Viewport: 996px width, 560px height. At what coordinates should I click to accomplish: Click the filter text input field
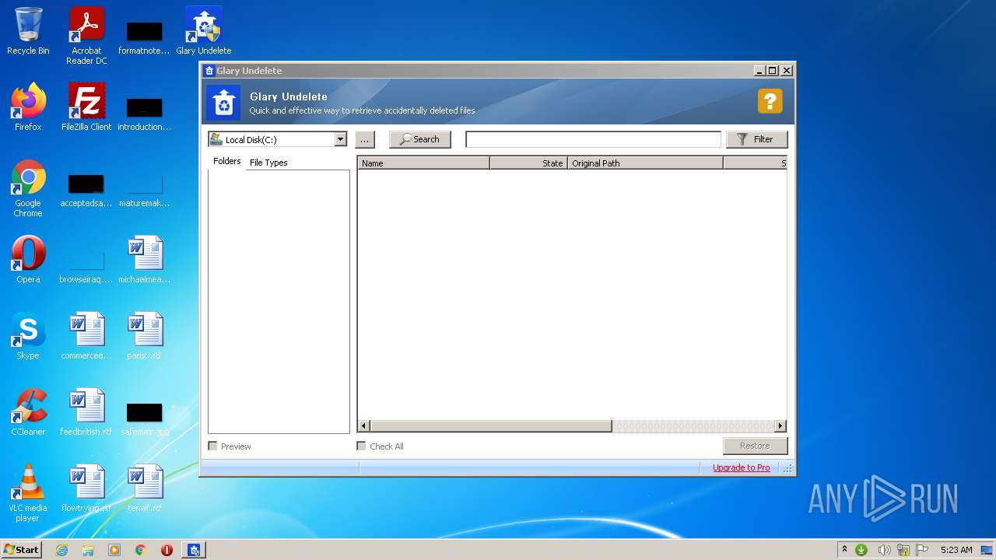(593, 139)
